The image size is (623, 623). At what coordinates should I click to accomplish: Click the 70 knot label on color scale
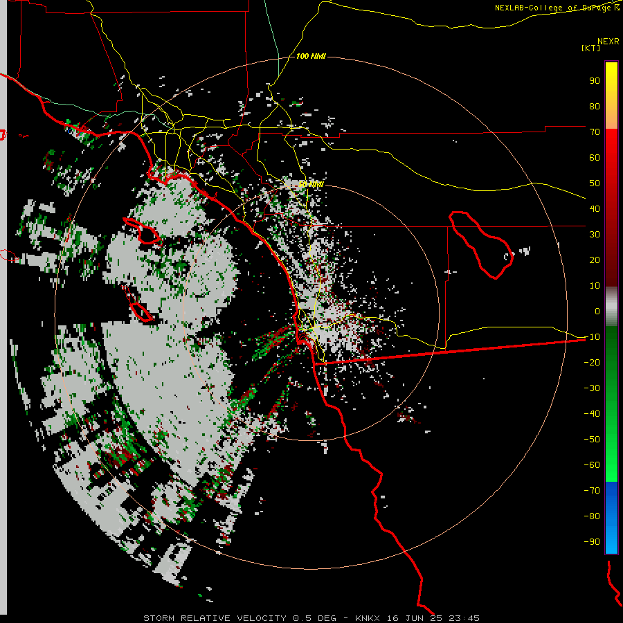(x=595, y=132)
